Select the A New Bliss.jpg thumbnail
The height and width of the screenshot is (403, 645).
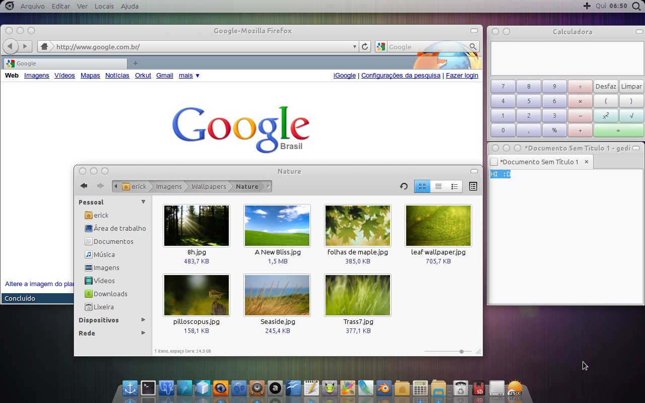click(x=277, y=226)
